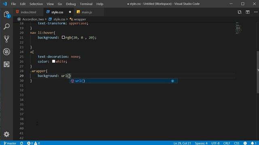Click the VS Code logo icon
This screenshot has width=259, height=145.
pos(4,4)
